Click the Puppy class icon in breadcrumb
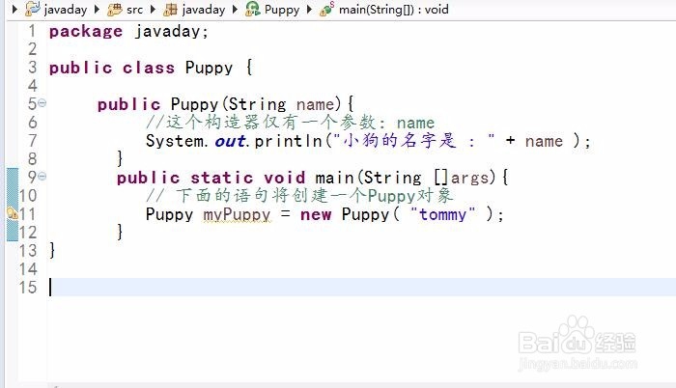676x388 pixels. tap(253, 9)
